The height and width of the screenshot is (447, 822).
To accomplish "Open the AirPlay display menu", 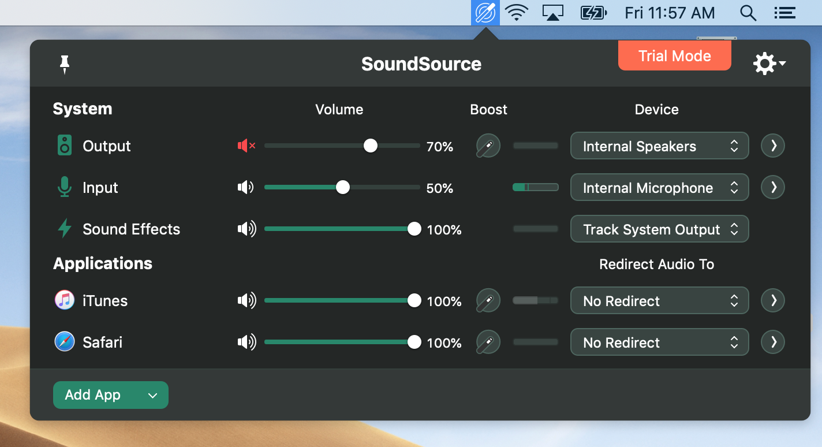I will coord(553,13).
